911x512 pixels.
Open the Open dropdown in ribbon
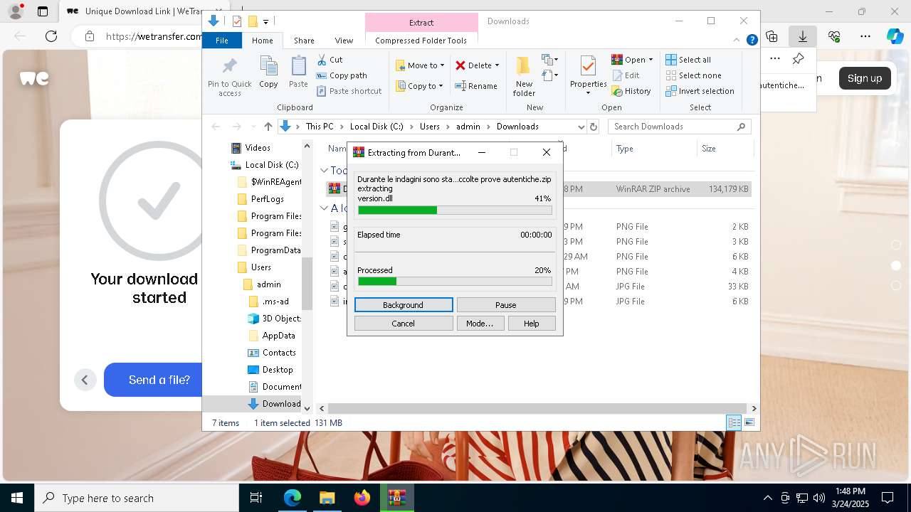tap(632, 60)
